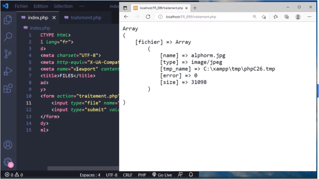Click line number 11 in editor
The image size is (319, 179).
(x=29, y=103)
